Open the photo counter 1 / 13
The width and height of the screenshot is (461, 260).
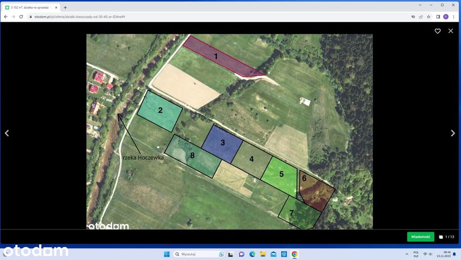447,237
